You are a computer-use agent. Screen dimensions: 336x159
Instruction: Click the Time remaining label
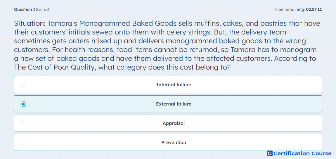coord(290,9)
